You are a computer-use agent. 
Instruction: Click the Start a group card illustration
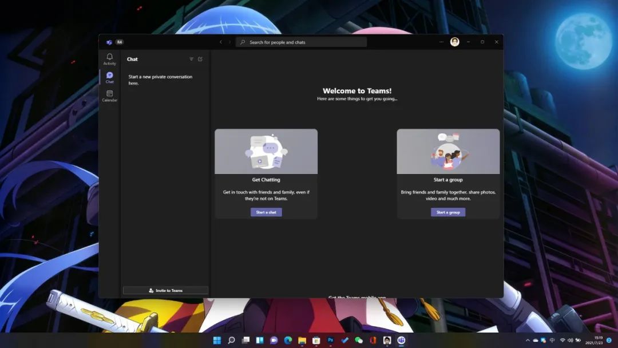[448, 152]
